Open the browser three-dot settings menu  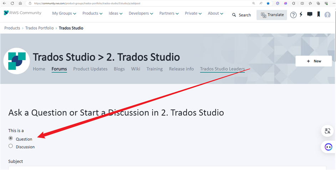[334, 3]
